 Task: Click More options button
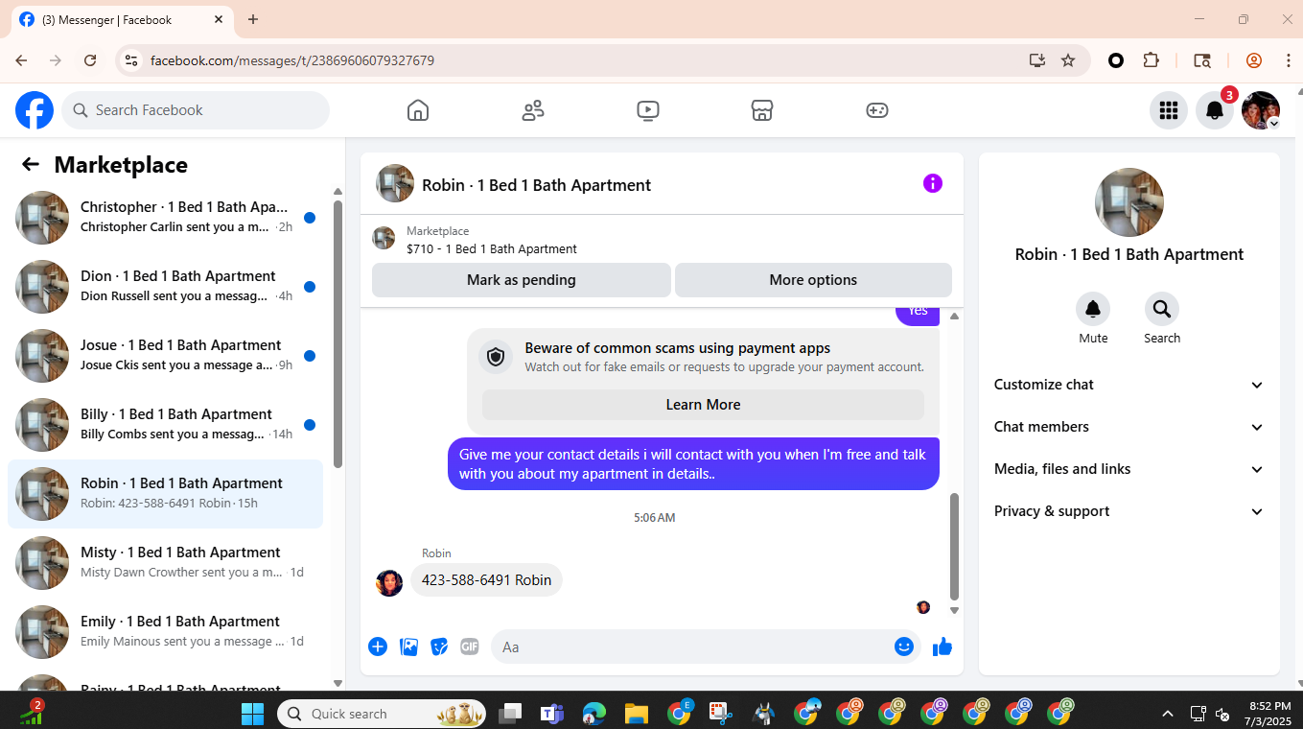813,280
